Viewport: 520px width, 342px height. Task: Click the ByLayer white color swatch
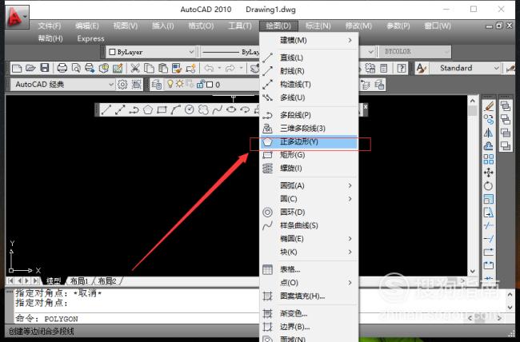tap(112, 52)
